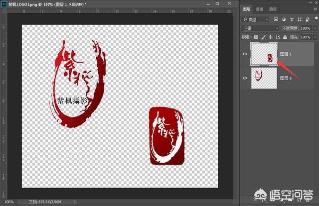This screenshot has height=206, width=319.
Task: Switch to the 路径 tab
Action: 273,9
